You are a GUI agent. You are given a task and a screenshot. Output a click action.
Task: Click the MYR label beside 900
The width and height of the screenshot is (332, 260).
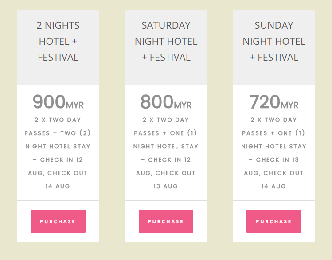[x=75, y=105]
